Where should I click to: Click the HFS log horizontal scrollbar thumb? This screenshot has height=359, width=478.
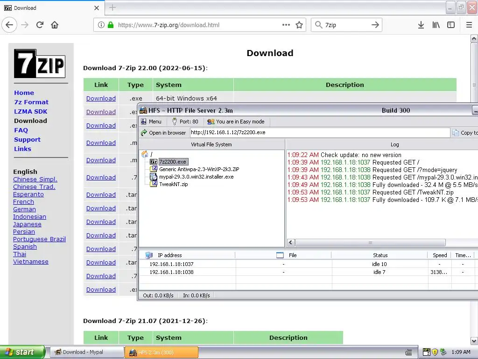pyautogui.click(x=370, y=243)
